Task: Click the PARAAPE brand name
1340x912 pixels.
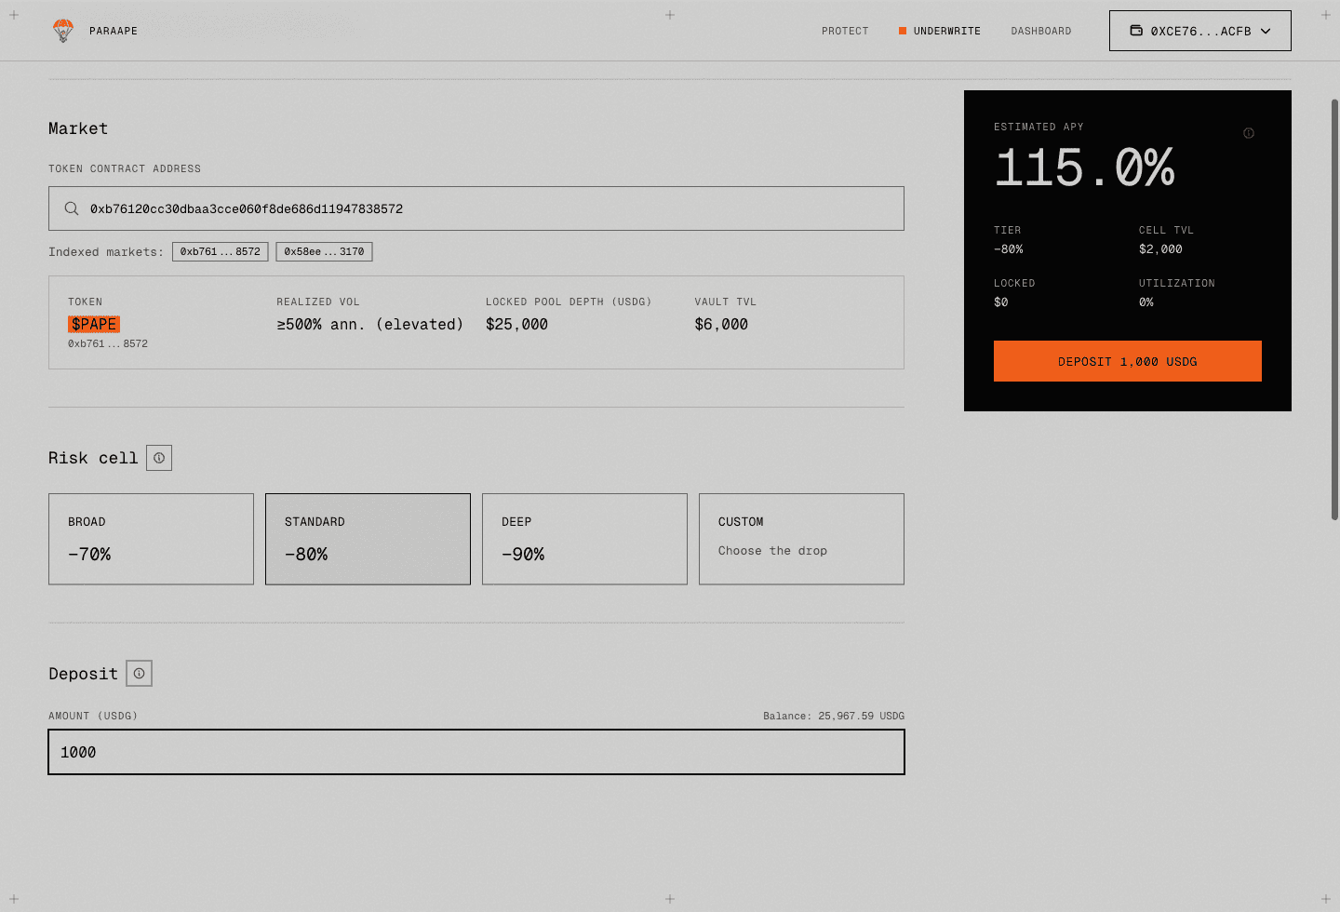Action: tap(114, 31)
